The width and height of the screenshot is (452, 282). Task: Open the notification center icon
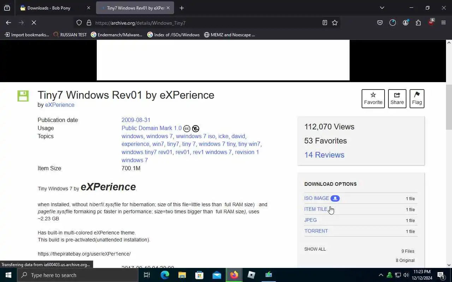point(441,275)
